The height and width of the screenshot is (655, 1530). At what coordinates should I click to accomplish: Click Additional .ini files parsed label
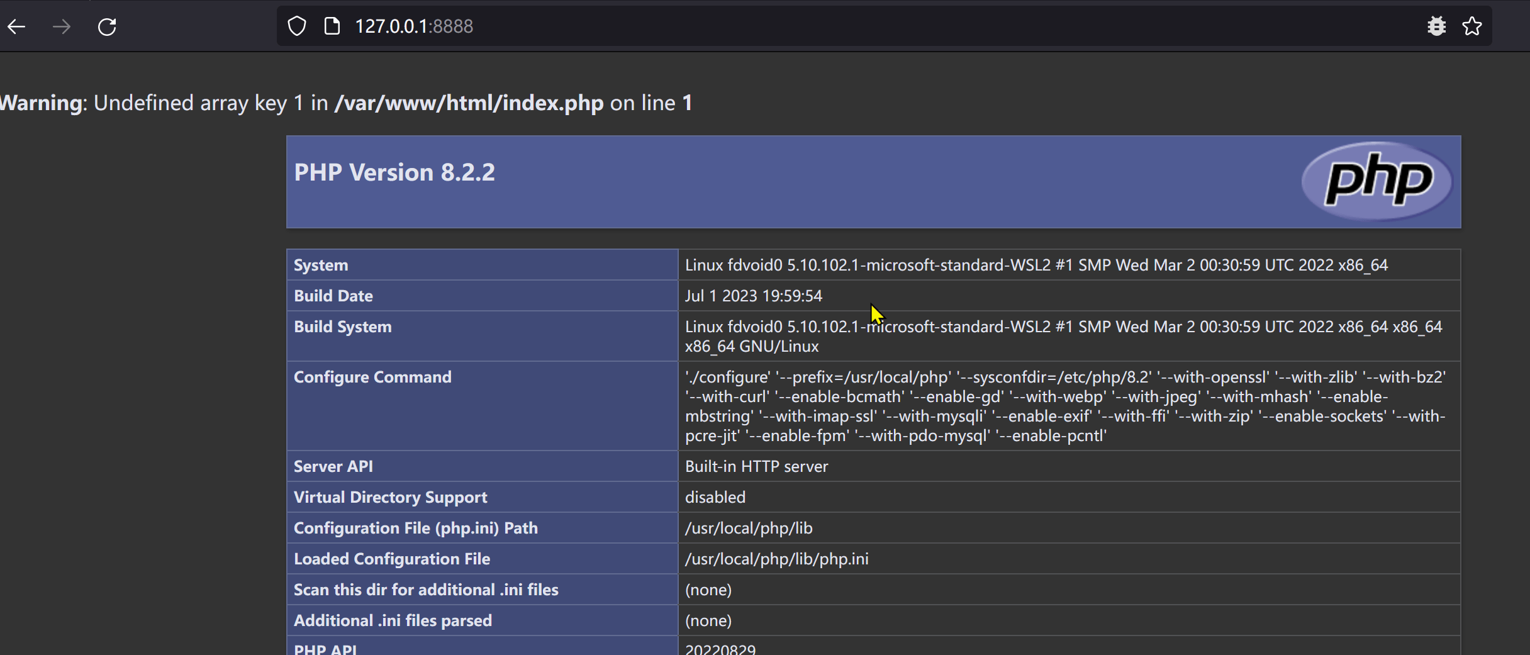[393, 620]
